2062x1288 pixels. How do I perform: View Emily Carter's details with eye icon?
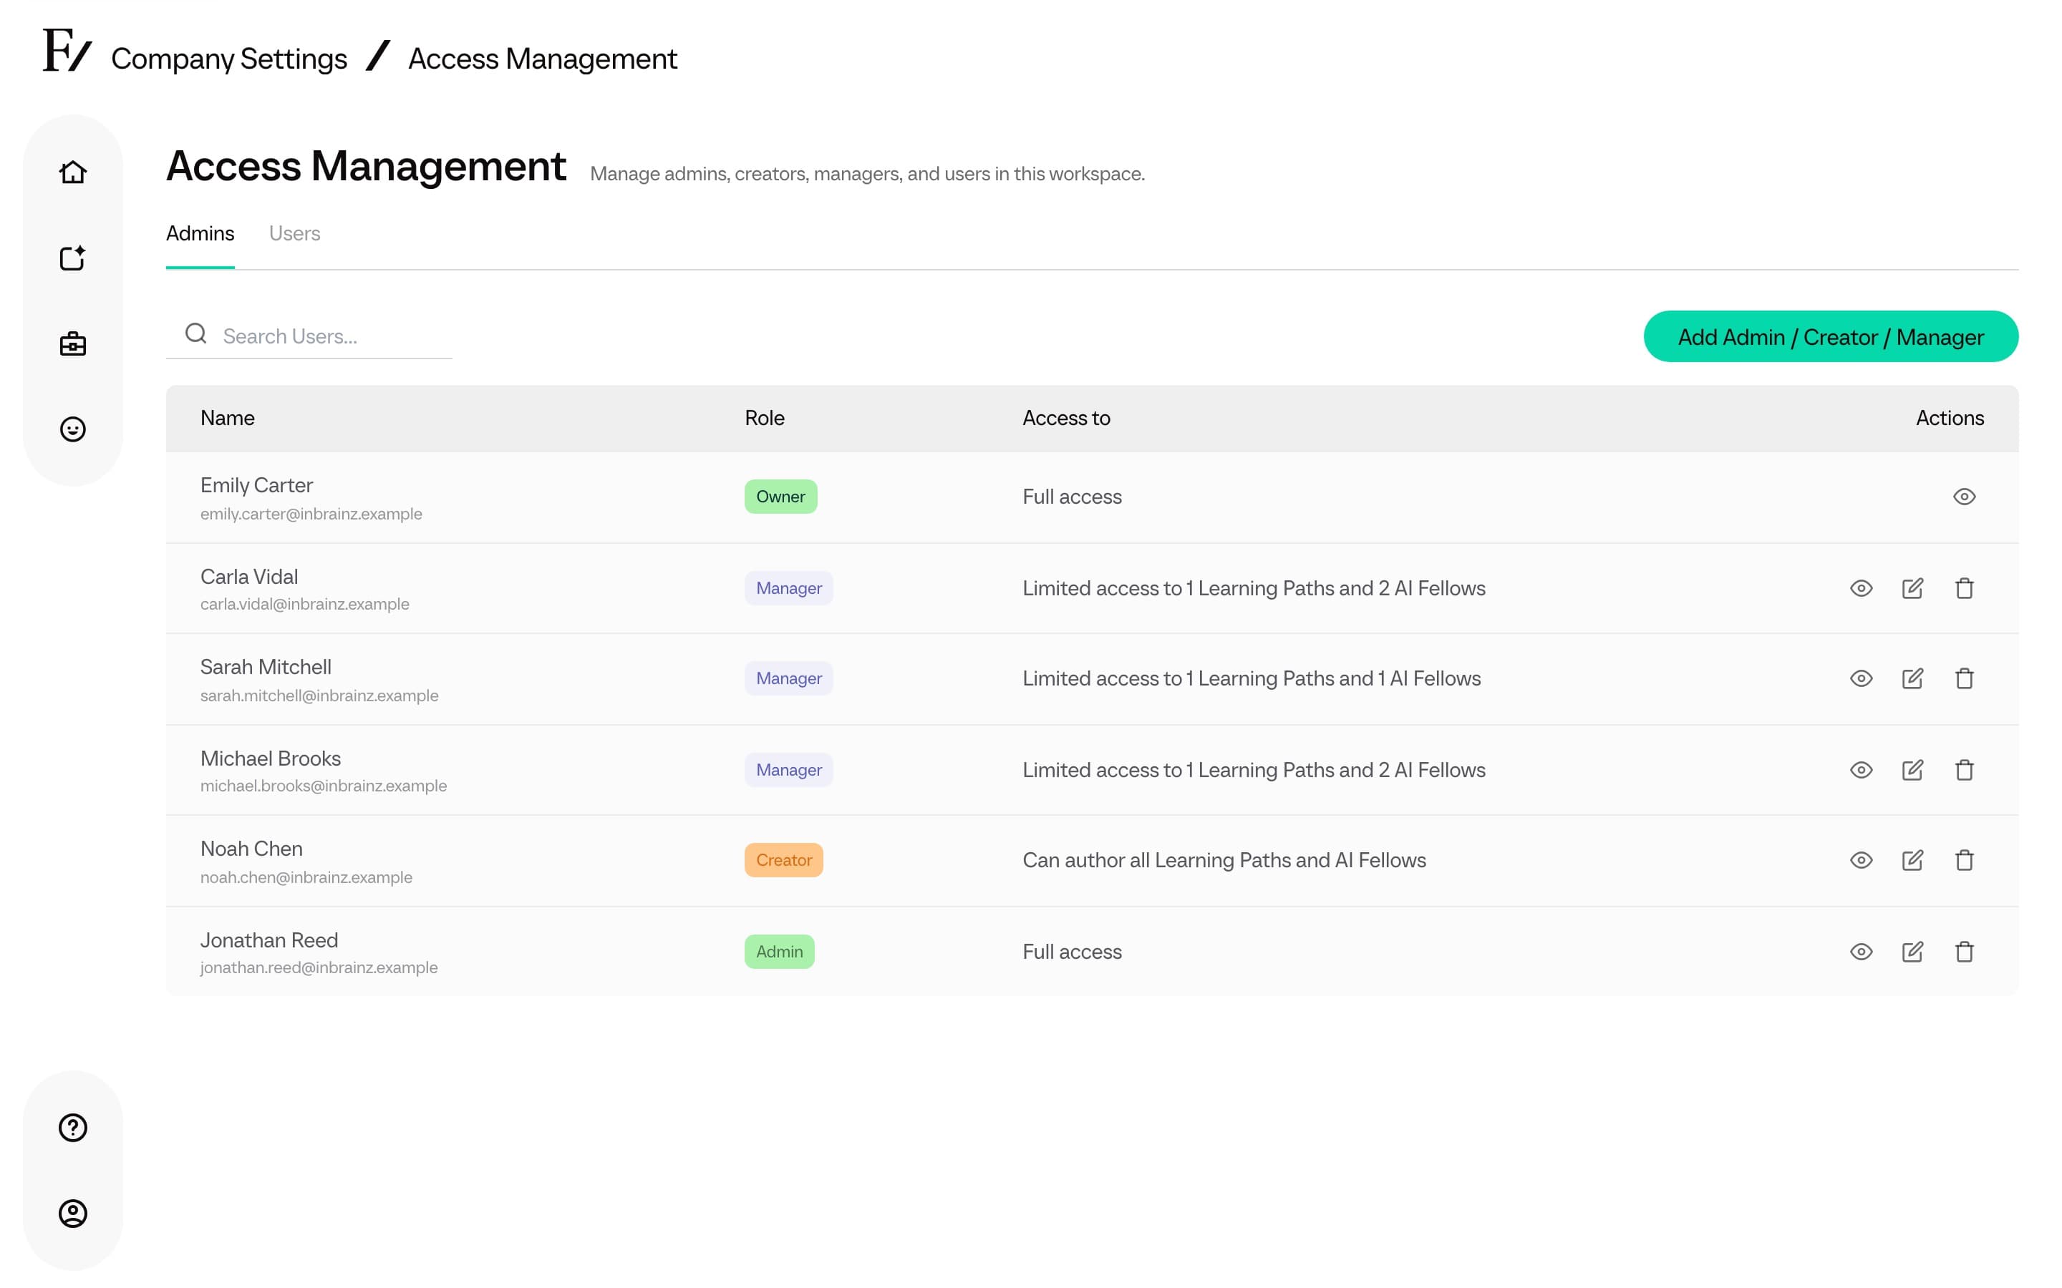[x=1964, y=497]
